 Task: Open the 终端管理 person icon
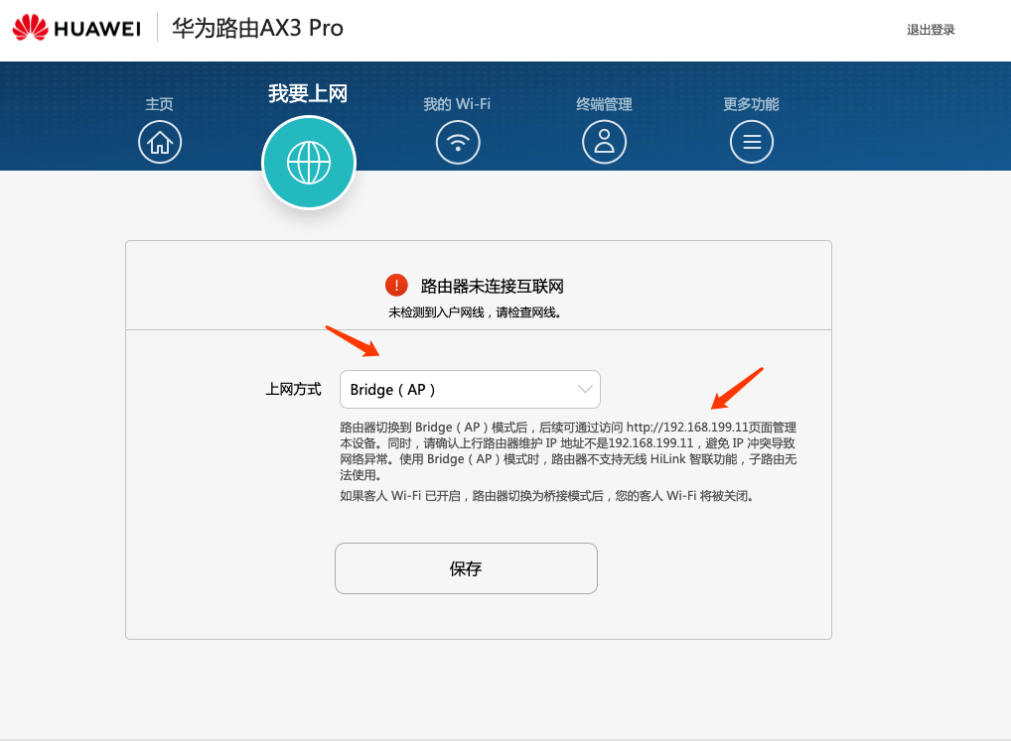(x=604, y=142)
